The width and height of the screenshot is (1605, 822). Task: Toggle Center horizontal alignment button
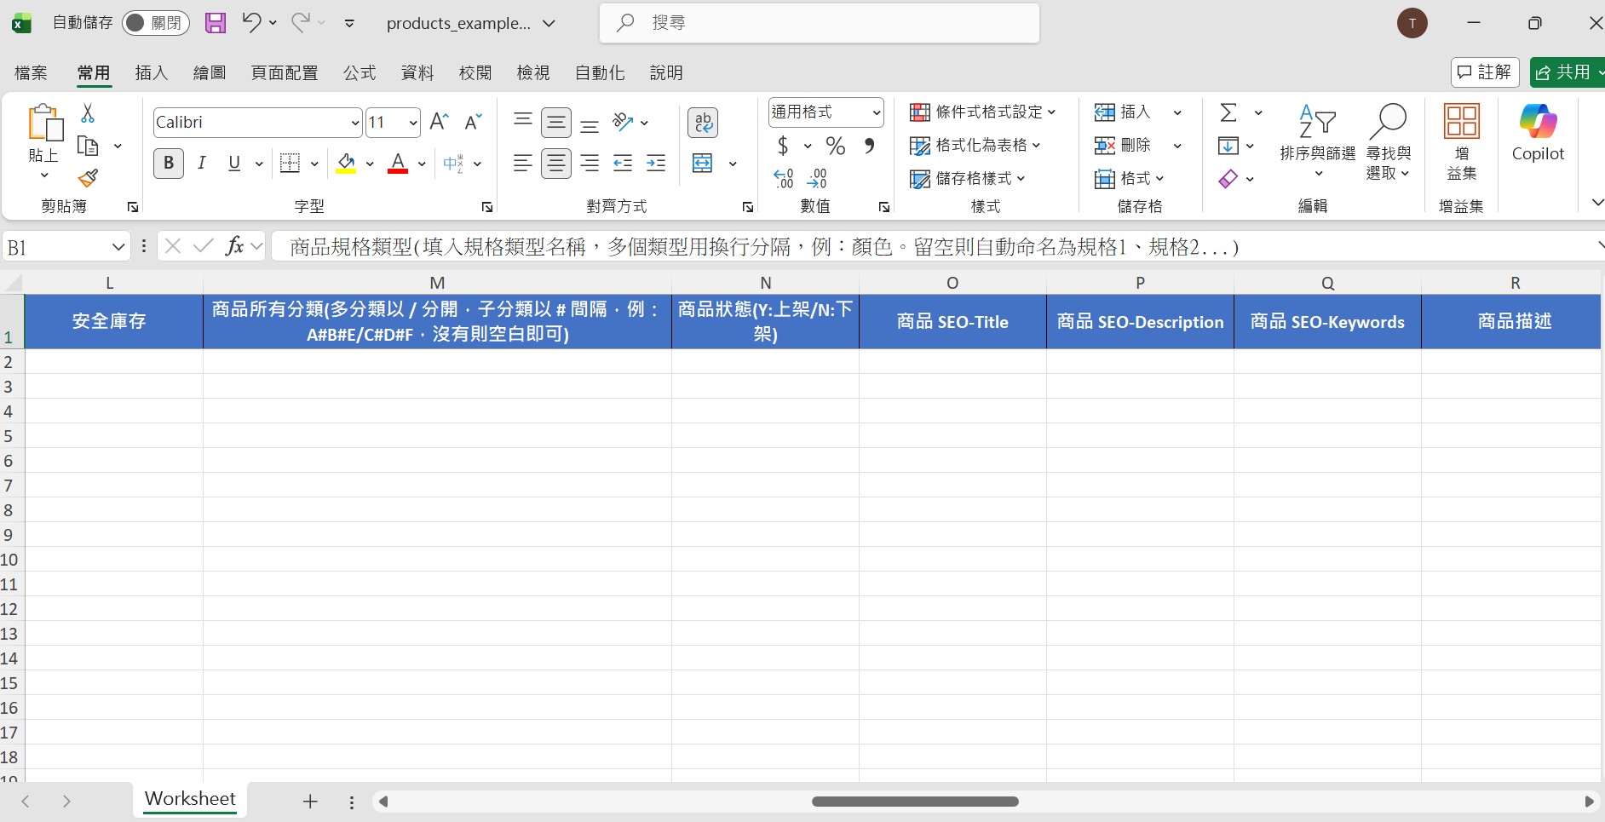[x=556, y=164]
